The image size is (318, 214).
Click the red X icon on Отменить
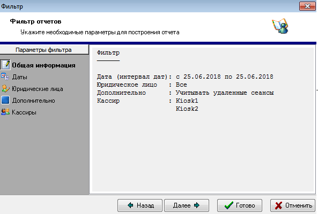tap(278, 205)
